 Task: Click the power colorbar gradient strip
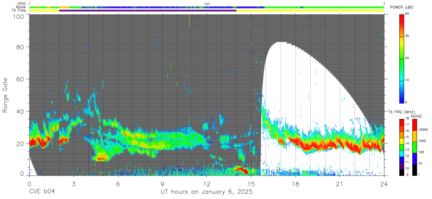click(x=402, y=58)
